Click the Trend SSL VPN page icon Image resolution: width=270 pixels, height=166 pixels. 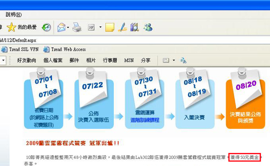(4, 49)
